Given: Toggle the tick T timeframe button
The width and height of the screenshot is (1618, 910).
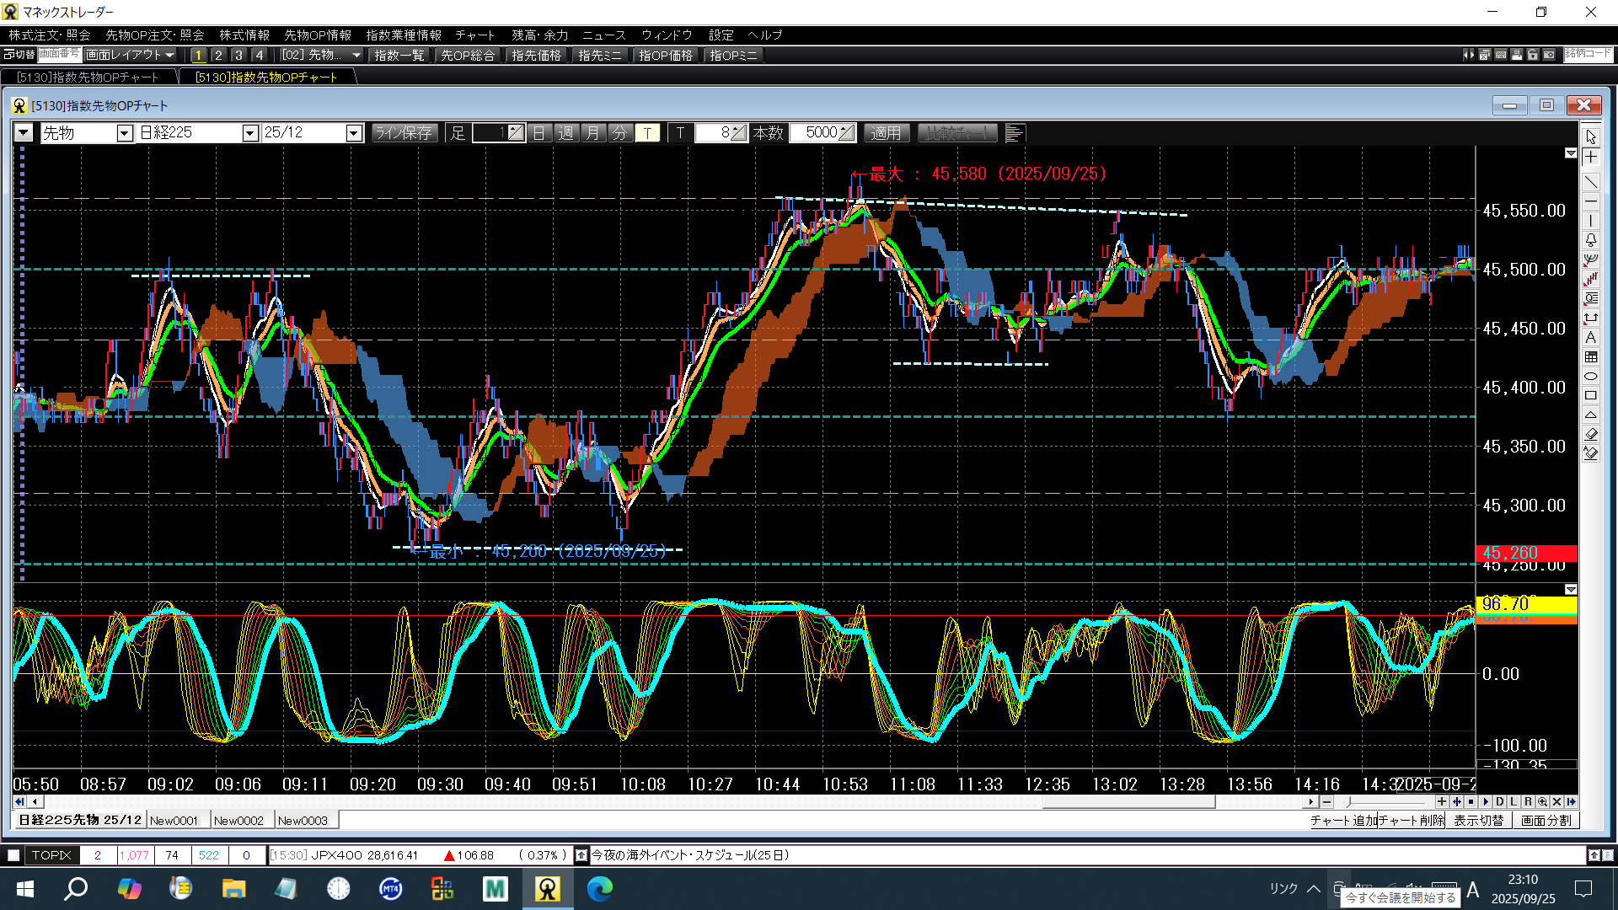Looking at the screenshot, I should click(x=647, y=133).
